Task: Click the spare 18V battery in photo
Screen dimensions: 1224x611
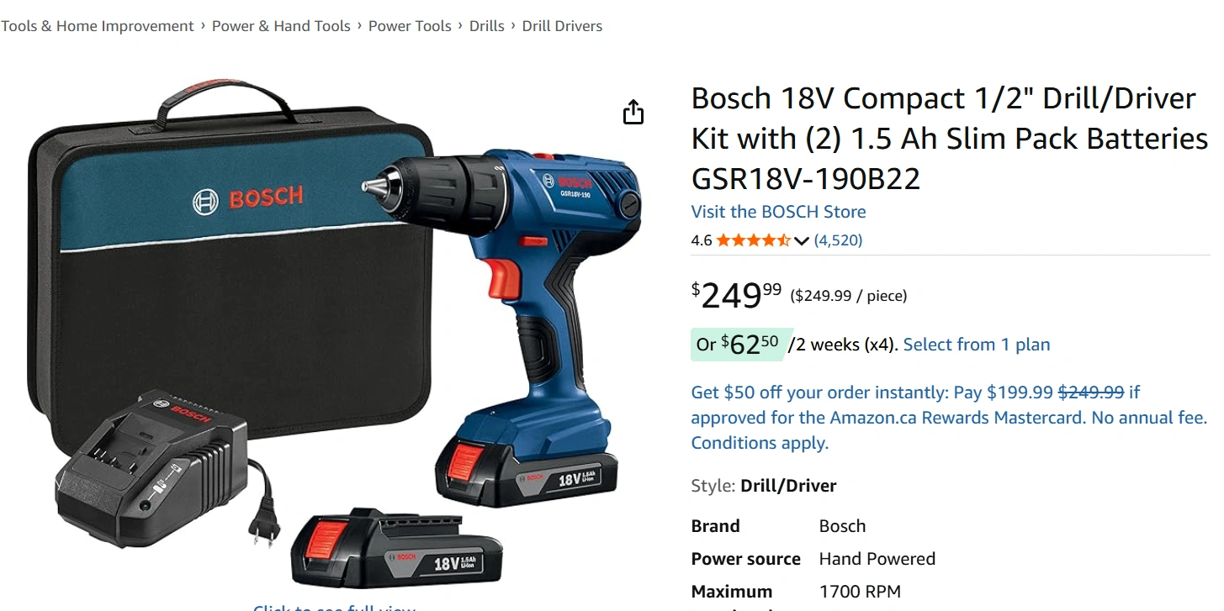Action: tap(396, 548)
